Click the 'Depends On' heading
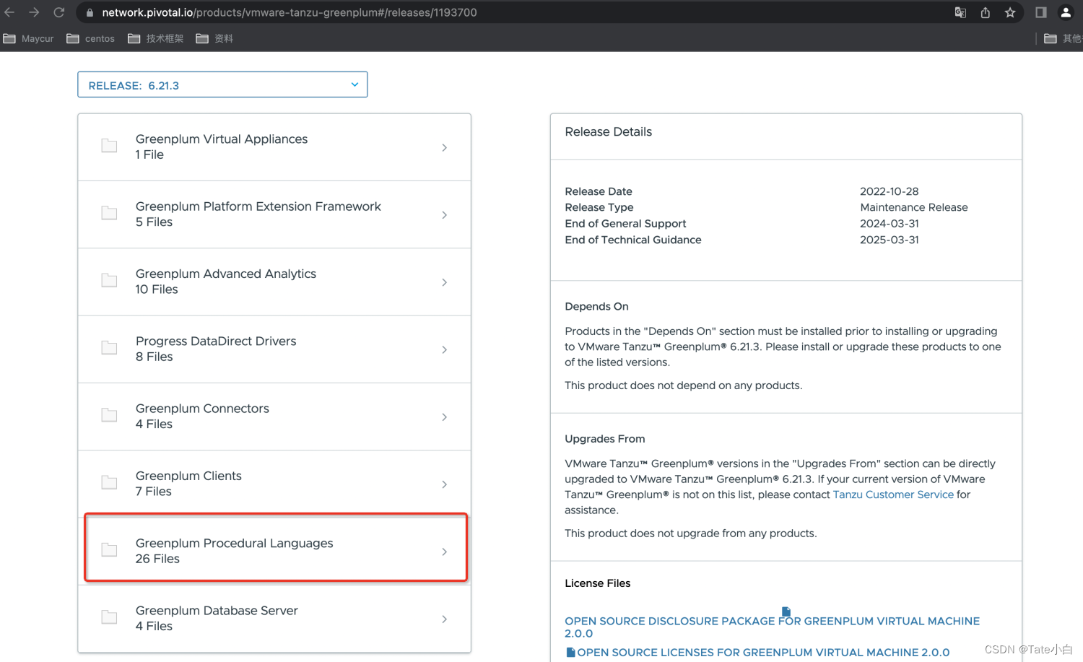The height and width of the screenshot is (662, 1083). pyautogui.click(x=597, y=307)
